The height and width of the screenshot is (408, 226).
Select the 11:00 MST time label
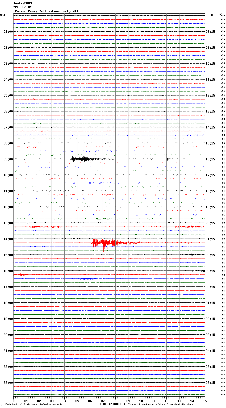pos(8,191)
